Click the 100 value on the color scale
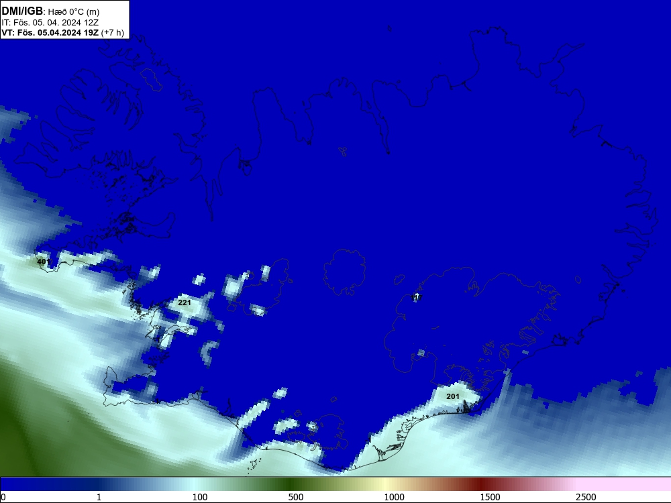The image size is (671, 503). point(200,497)
